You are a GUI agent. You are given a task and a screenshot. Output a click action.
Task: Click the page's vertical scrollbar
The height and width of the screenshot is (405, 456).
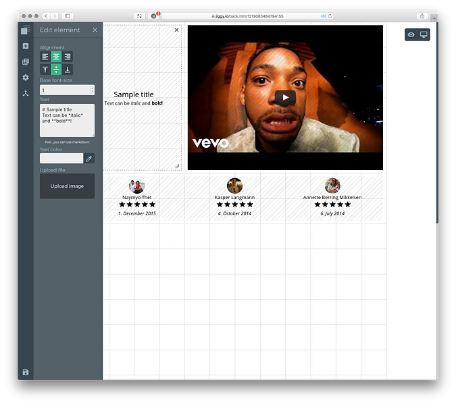pyautogui.click(x=437, y=123)
